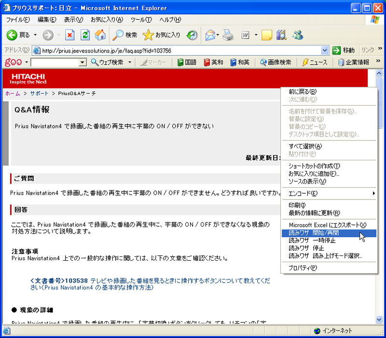Screen dimensions: 386x338
Task: Click the goo search text field
Action: pyautogui.click(x=55, y=62)
